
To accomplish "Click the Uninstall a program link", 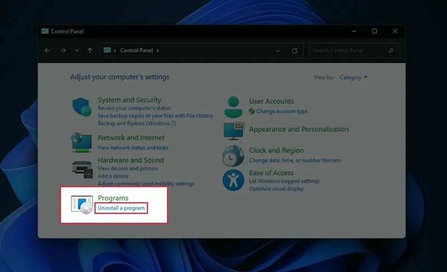I will pos(121,208).
